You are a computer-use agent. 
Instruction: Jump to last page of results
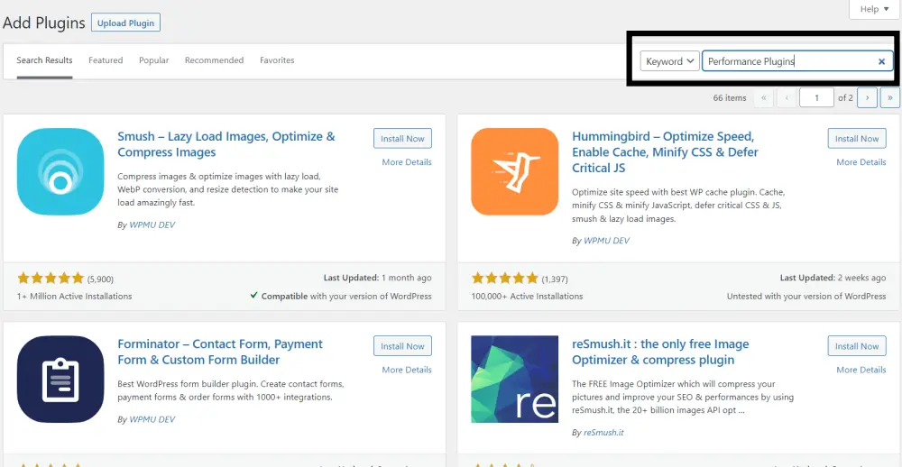point(890,97)
